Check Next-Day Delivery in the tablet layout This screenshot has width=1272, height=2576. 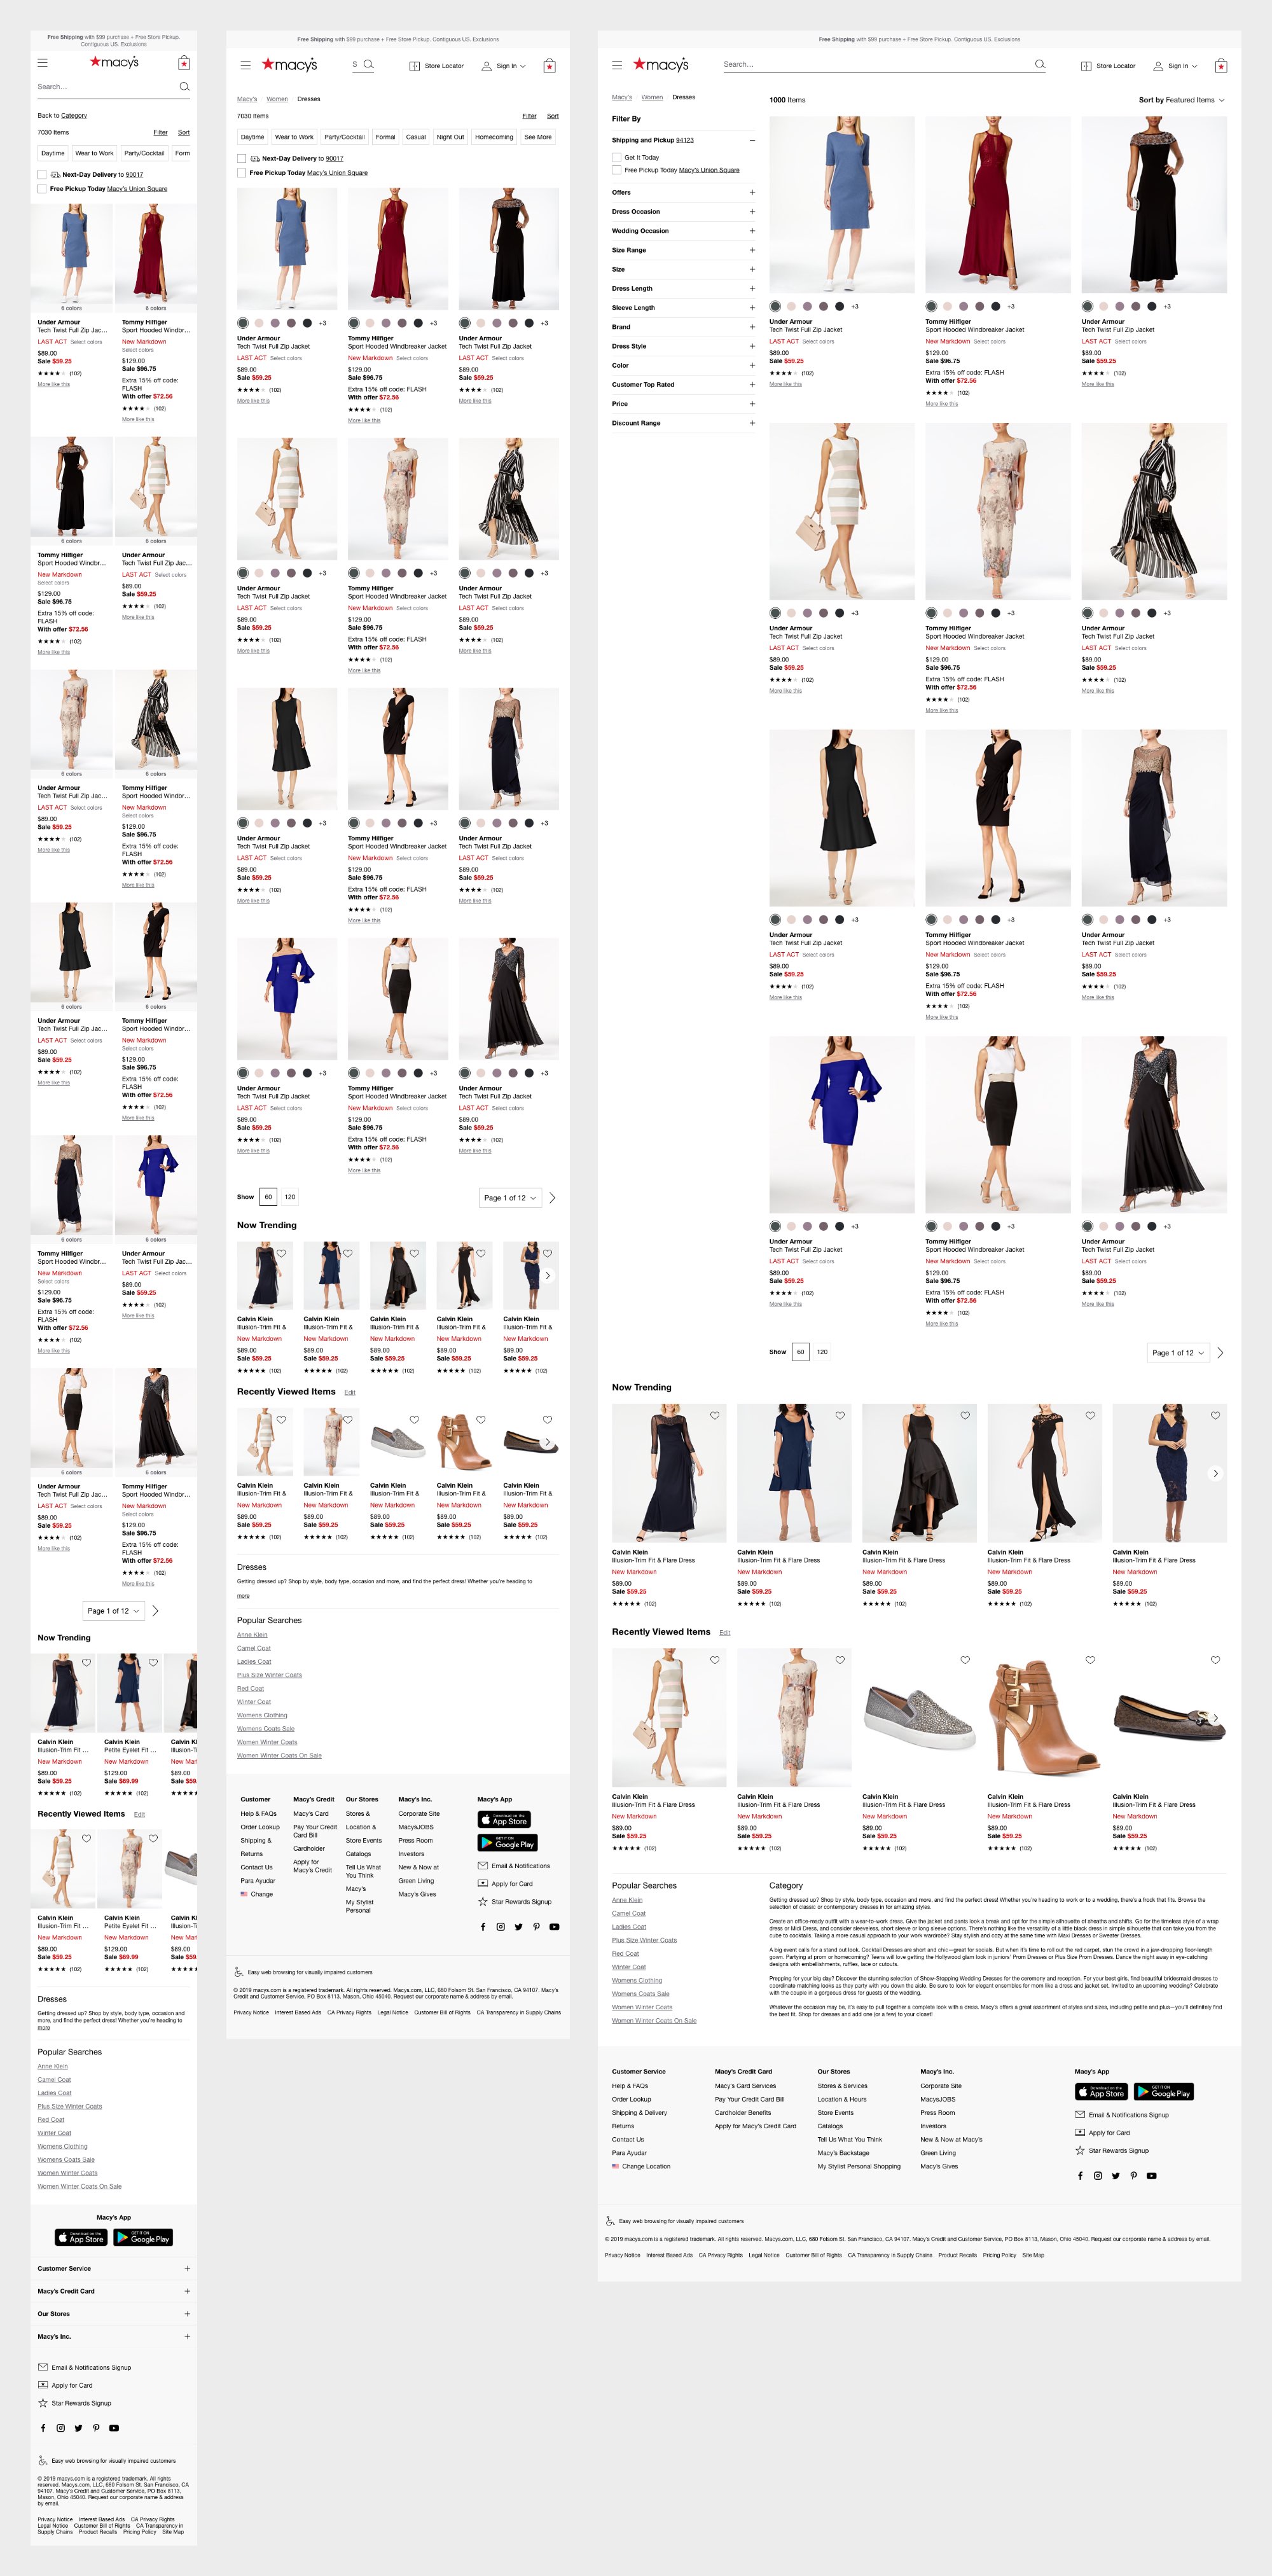pyautogui.click(x=242, y=158)
